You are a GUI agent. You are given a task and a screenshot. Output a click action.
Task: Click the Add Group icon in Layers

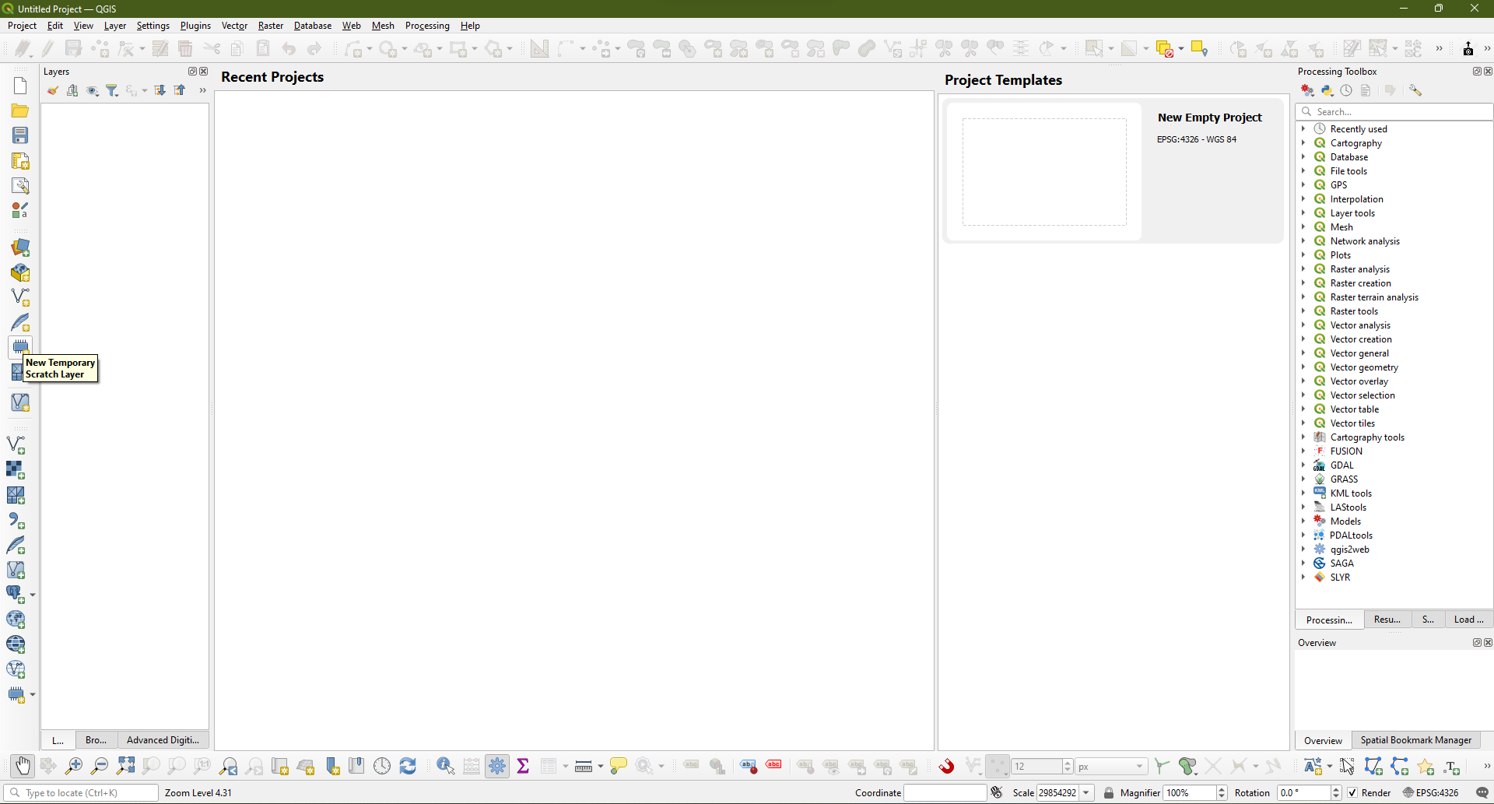tap(72, 90)
